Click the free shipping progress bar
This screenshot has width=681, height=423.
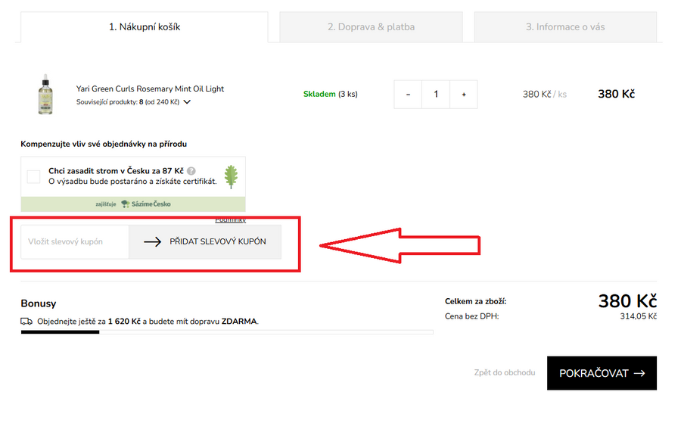tap(227, 332)
